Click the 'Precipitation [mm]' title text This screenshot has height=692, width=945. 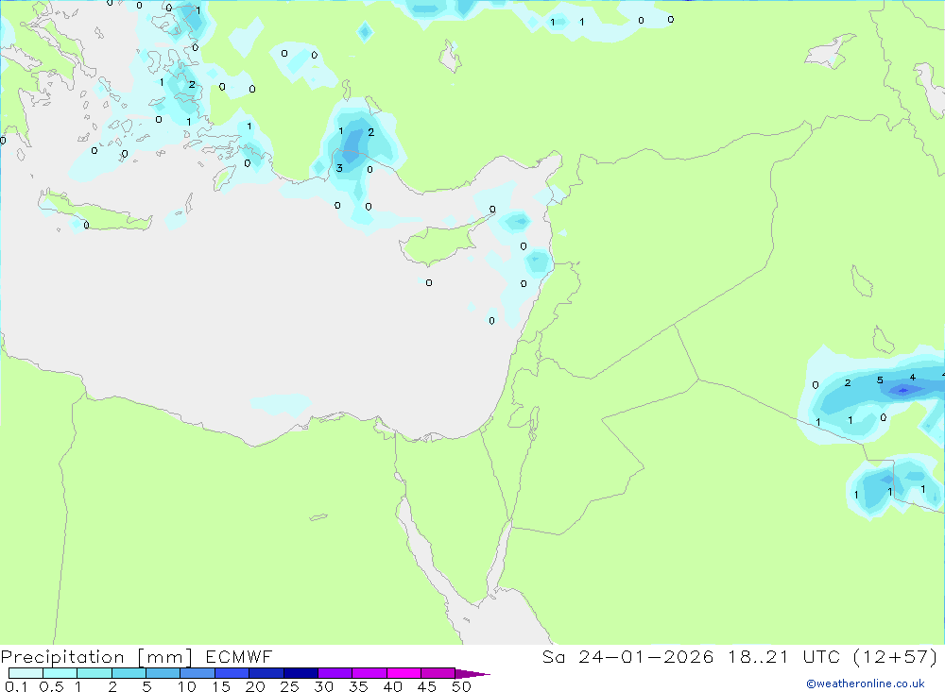pos(96,657)
